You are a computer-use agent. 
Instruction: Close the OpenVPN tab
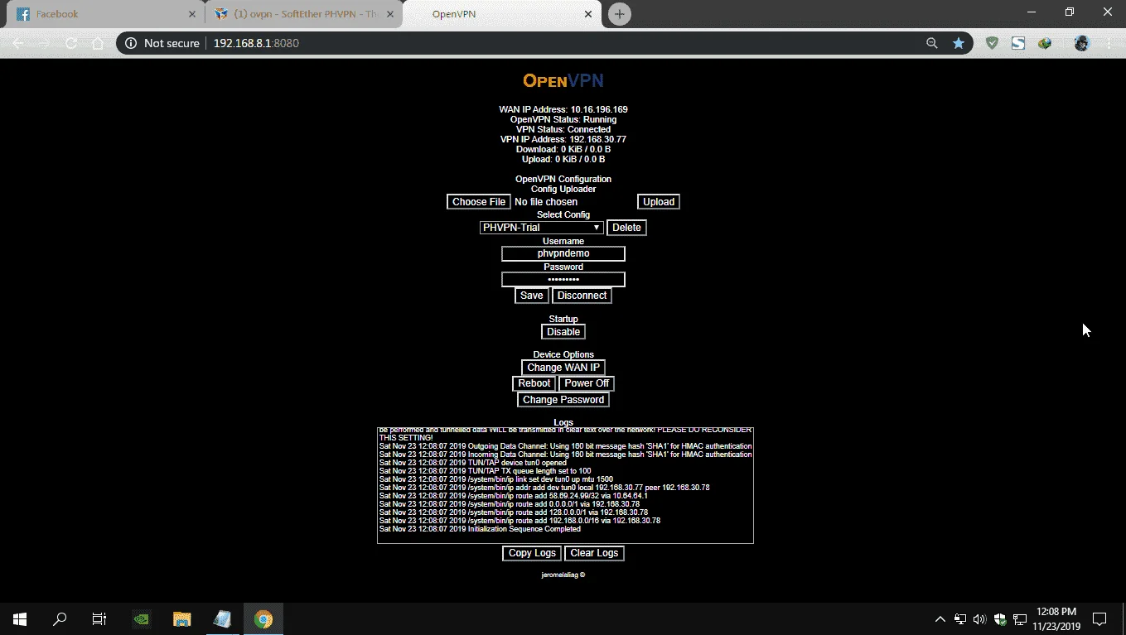click(588, 14)
